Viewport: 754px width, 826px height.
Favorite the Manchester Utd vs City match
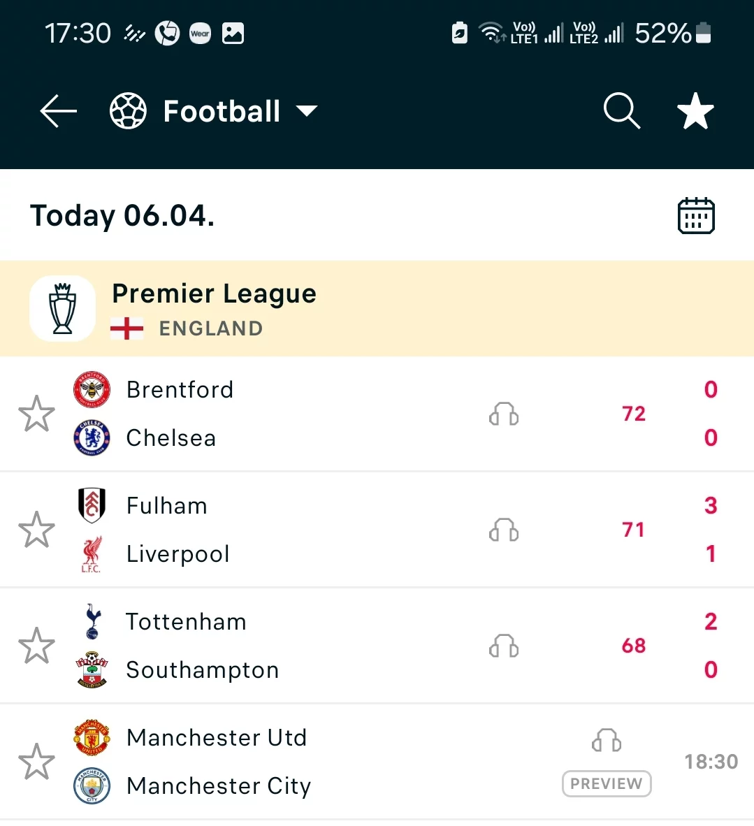[x=36, y=762]
